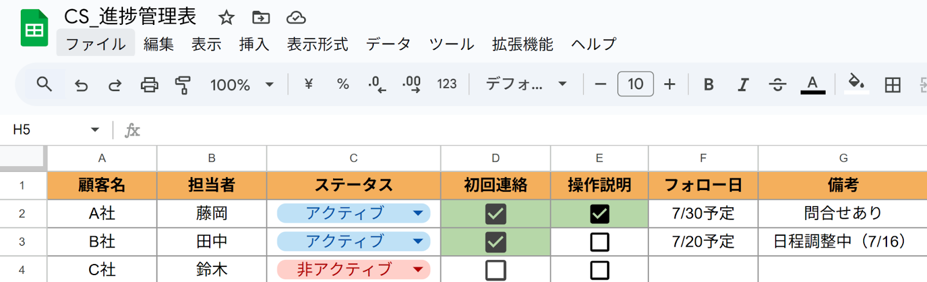
Task: Uncheck 初回連絡 checkbox for A社
Action: click(x=495, y=214)
